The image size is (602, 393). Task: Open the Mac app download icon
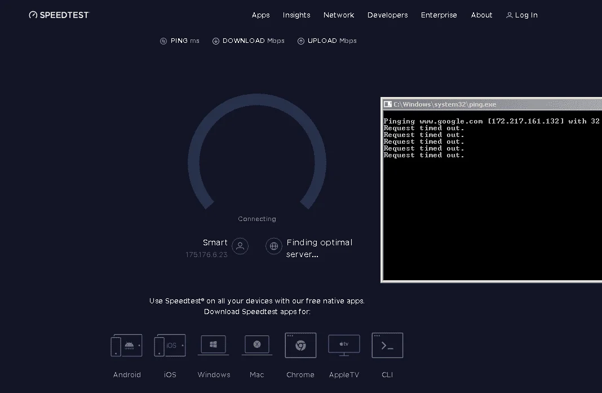257,346
